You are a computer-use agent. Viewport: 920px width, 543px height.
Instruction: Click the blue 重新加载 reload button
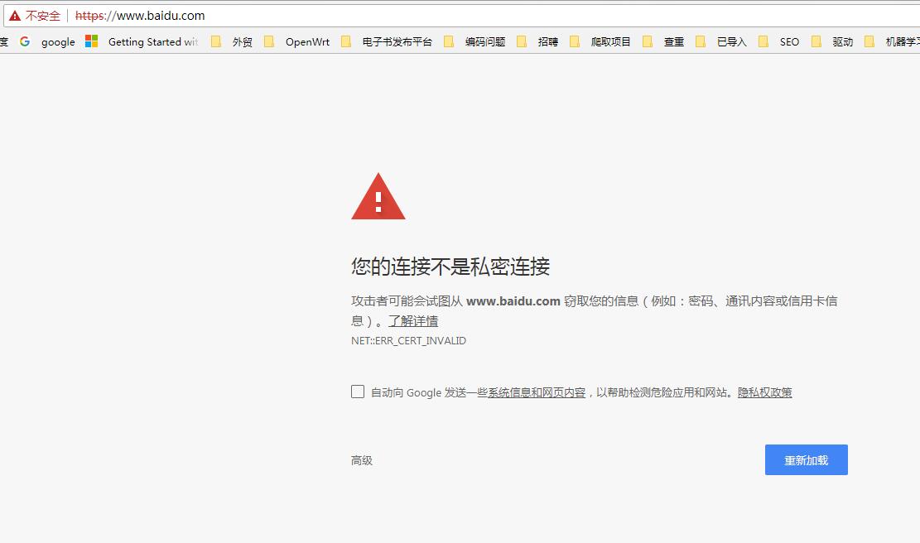click(x=807, y=459)
